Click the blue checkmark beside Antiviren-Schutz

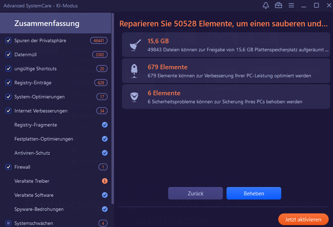[105, 153]
